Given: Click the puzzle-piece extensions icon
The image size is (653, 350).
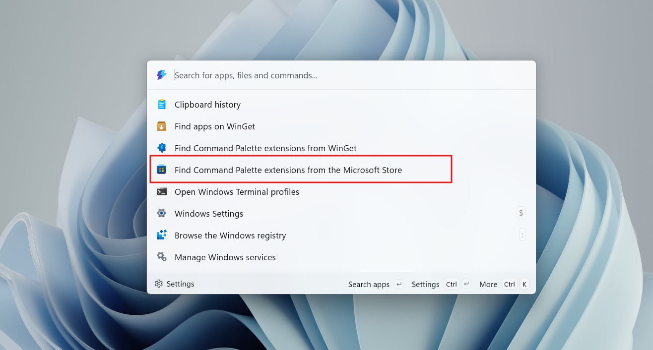Looking at the screenshot, I should click(x=162, y=148).
